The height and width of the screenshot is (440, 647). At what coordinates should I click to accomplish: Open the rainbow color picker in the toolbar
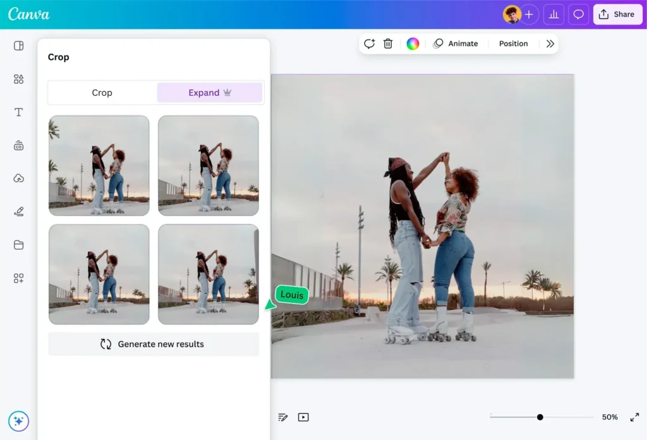click(413, 44)
